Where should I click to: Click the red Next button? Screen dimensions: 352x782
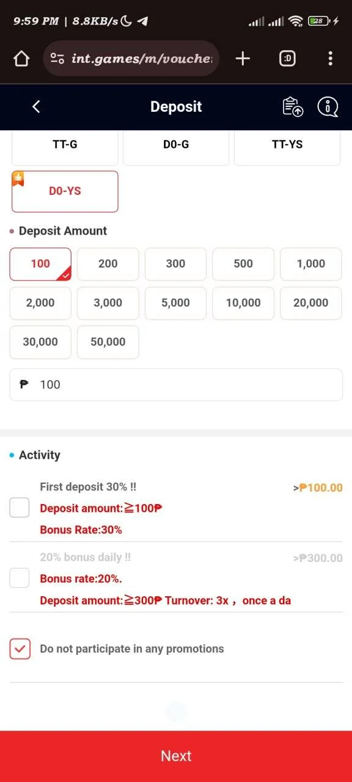(176, 756)
